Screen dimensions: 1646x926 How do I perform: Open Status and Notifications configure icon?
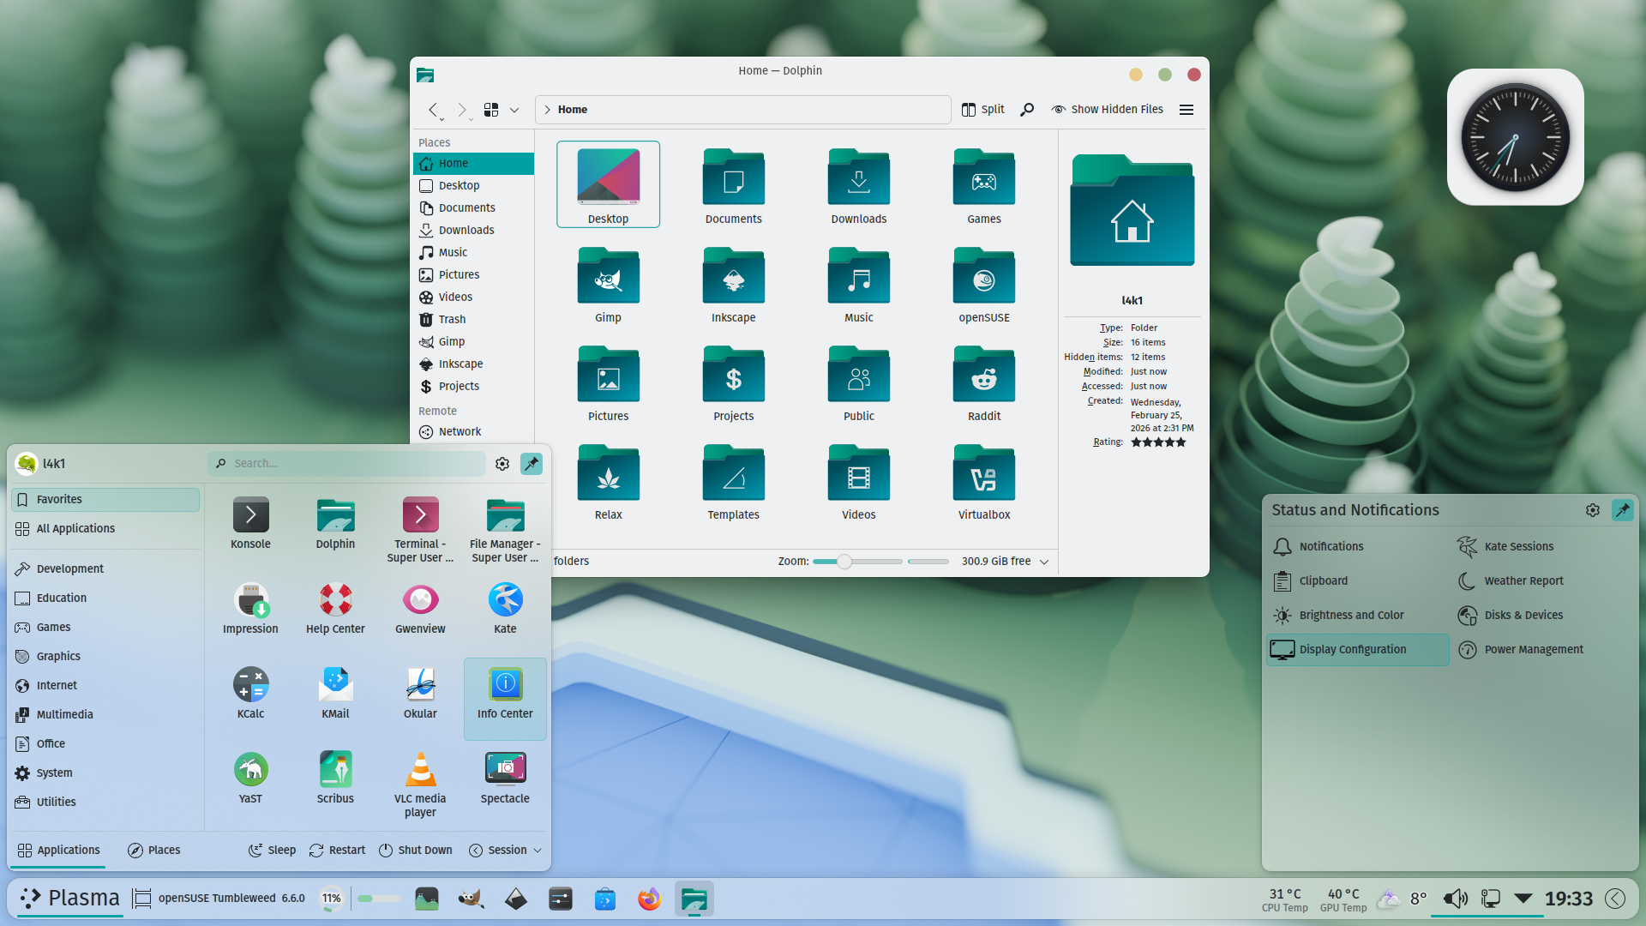(x=1593, y=510)
